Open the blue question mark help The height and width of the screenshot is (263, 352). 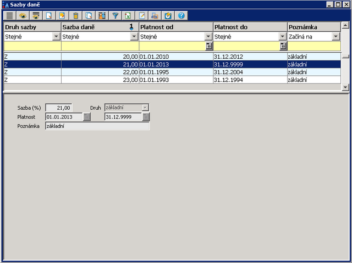click(181, 16)
